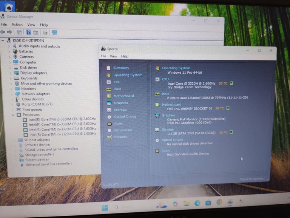Screen dimensions: 290x218
Task: Open Microsoft Edge from the taskbar
Action: [197, 203]
